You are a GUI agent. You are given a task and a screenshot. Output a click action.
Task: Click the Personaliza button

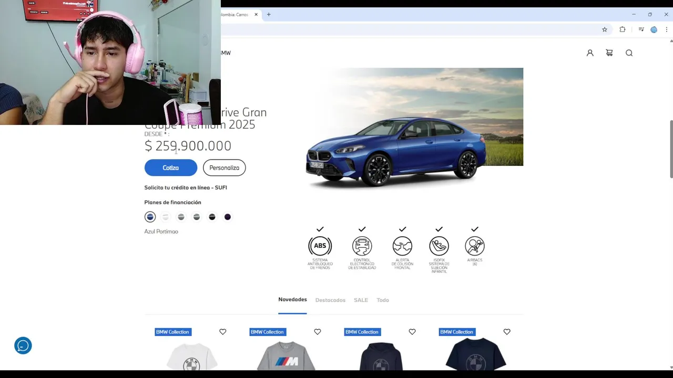225,167
